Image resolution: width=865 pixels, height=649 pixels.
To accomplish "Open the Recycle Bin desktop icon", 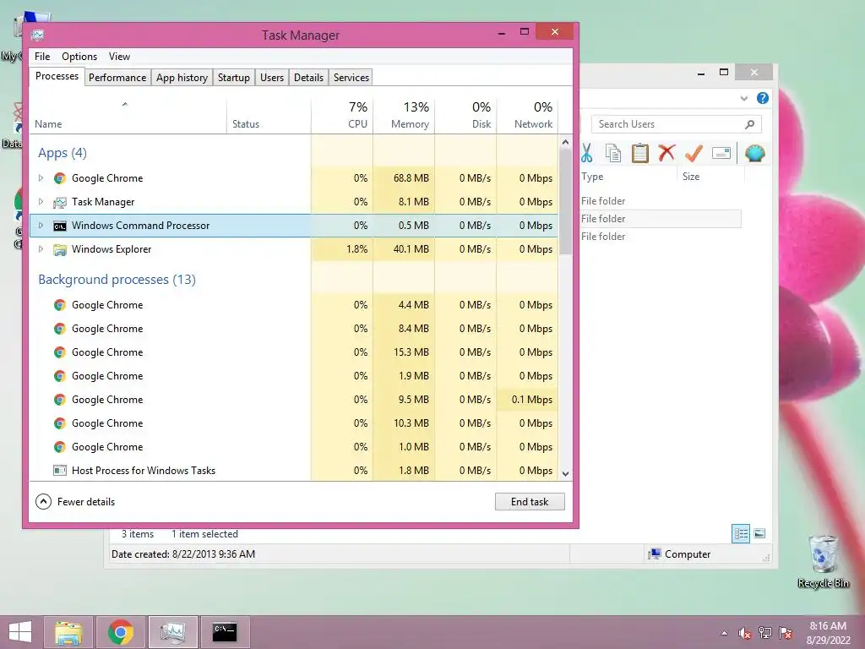I will click(823, 561).
